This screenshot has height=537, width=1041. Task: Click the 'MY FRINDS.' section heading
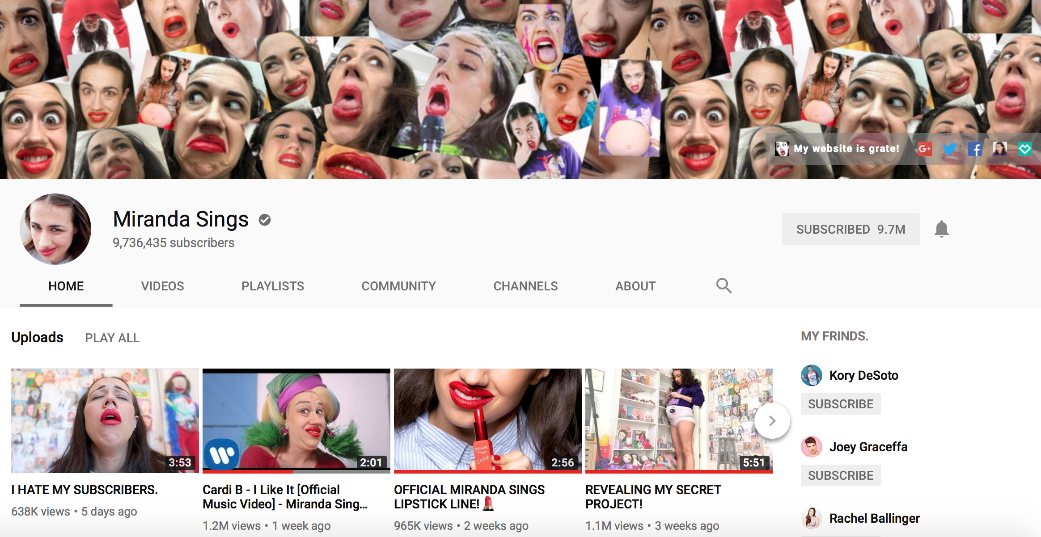(834, 336)
